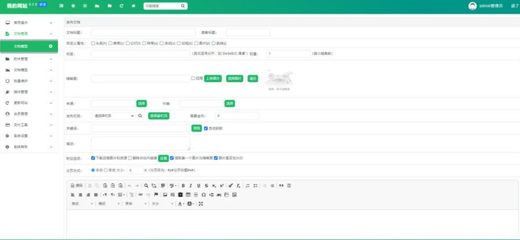Viewport: 520px width, 240px height.
Task: Toggle Underline in the editor toolbar
Action: coord(198,186)
